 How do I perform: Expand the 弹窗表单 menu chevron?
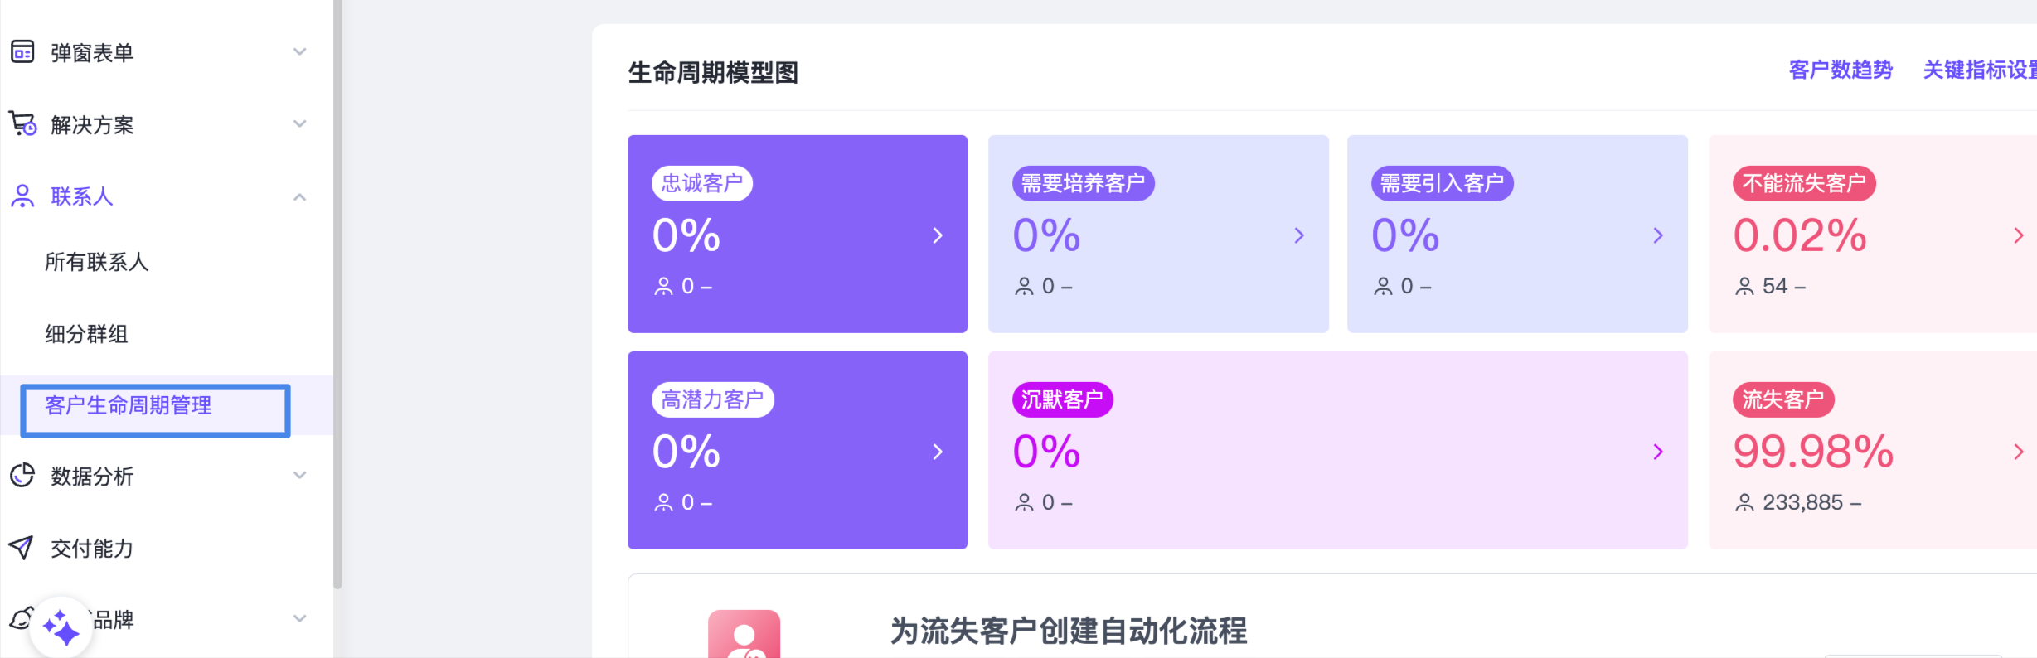tap(300, 52)
